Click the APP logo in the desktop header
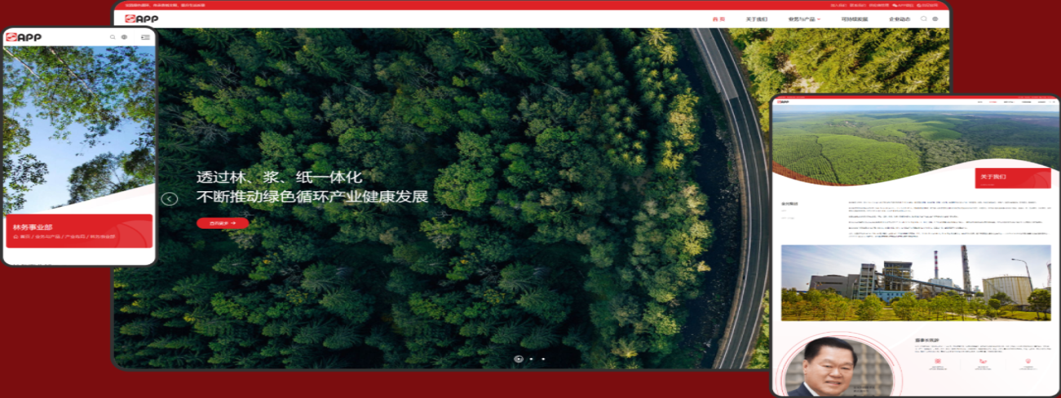 point(141,19)
